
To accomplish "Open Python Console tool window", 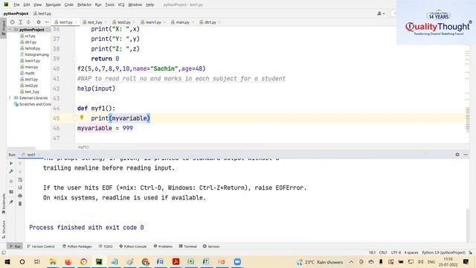I will point(133,246).
